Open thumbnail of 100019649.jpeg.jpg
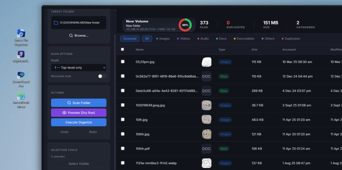Screen dimensions: 342x170 pos(206,105)
